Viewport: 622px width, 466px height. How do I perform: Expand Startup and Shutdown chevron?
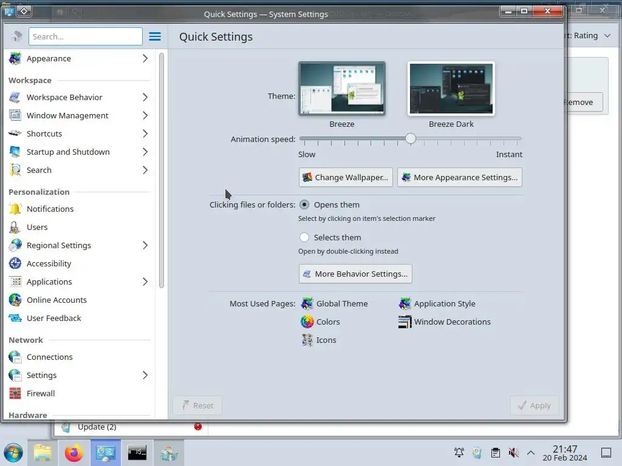[145, 152]
